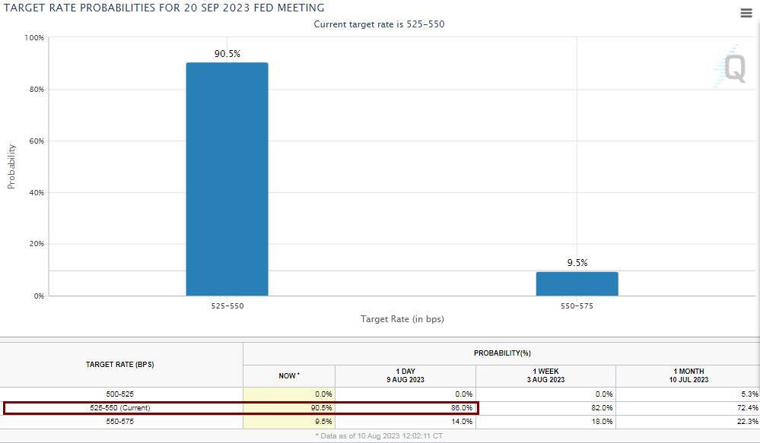
Task: Select the 500-525 target rate row label
Action: coord(120,394)
